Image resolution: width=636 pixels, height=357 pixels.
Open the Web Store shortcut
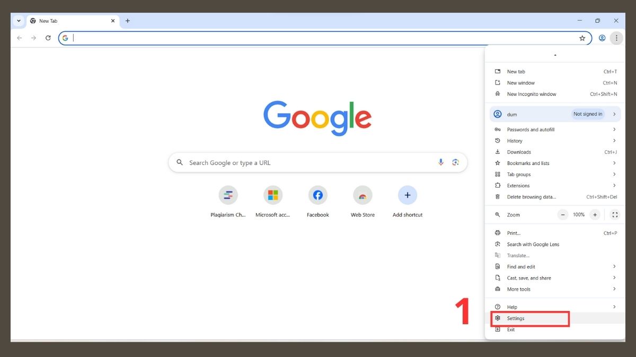click(x=363, y=202)
